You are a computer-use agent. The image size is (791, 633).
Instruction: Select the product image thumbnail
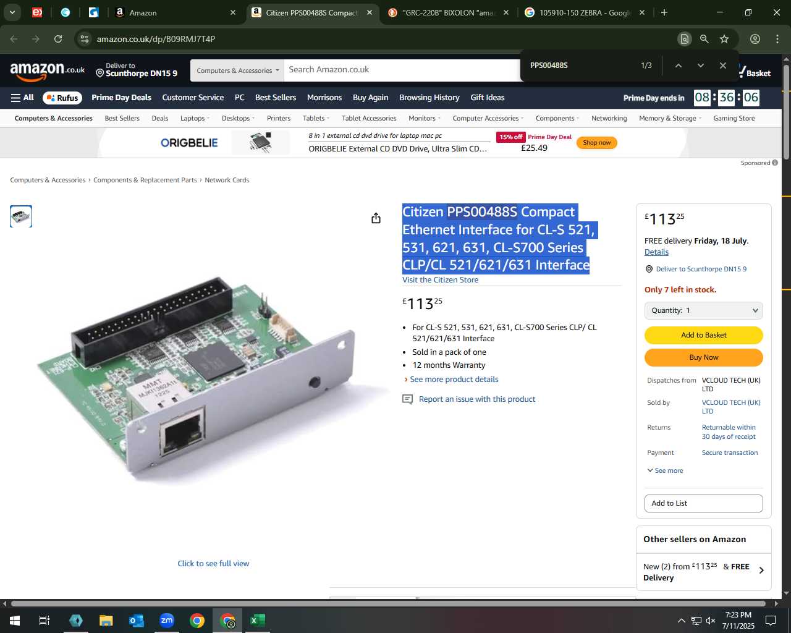[21, 216]
